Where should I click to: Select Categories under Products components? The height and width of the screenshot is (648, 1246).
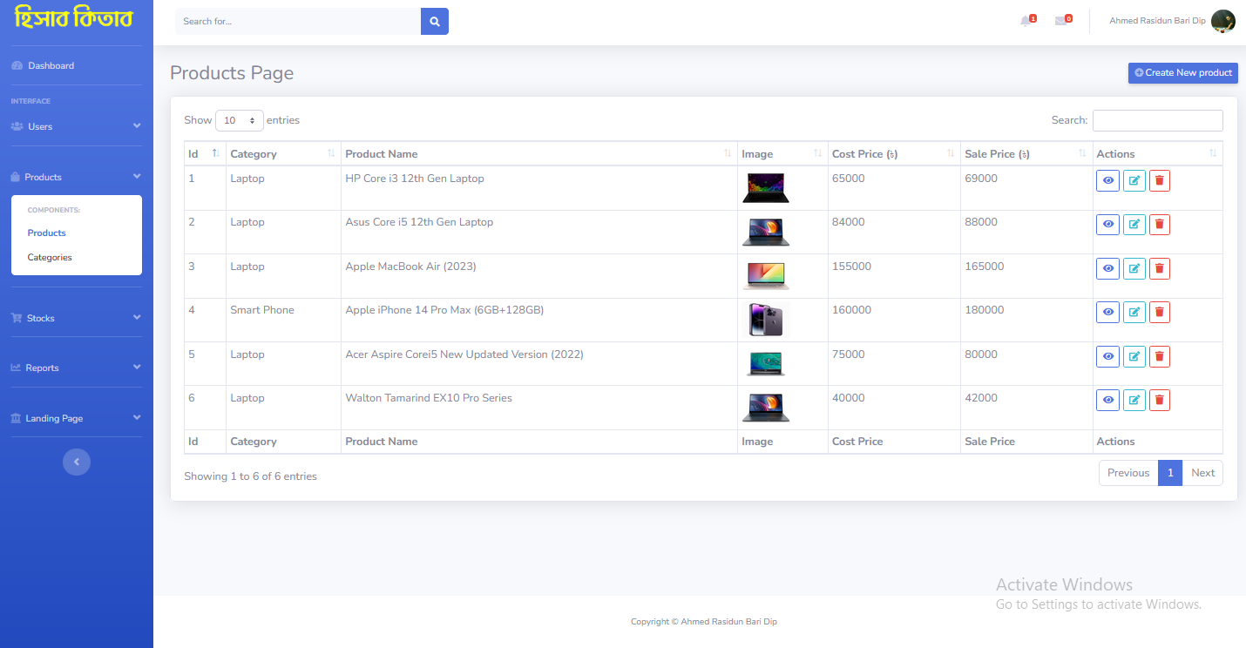point(49,257)
